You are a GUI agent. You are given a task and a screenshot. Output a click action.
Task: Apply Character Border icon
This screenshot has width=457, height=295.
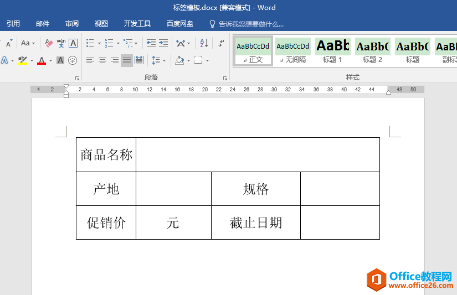click(73, 43)
